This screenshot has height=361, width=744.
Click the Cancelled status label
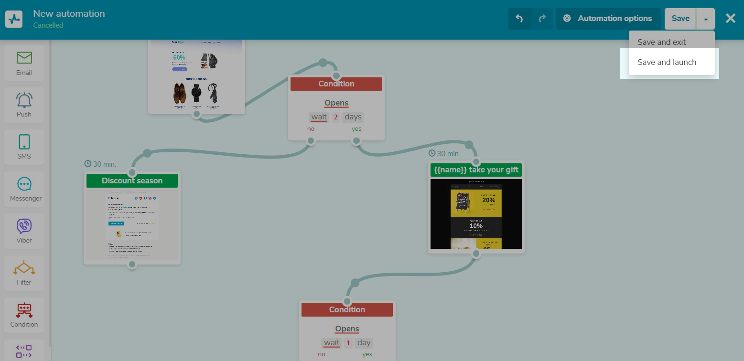point(48,25)
